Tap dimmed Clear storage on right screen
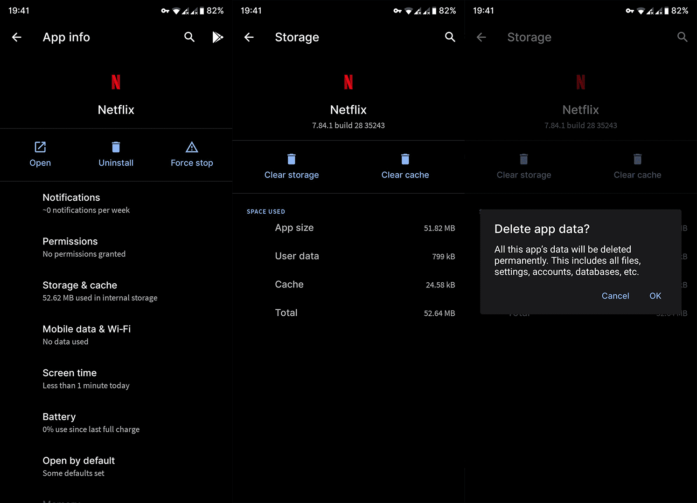The image size is (697, 503). (x=524, y=166)
